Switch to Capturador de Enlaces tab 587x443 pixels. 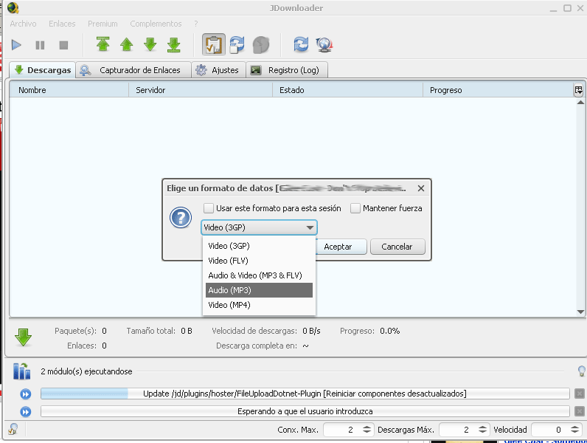click(133, 70)
